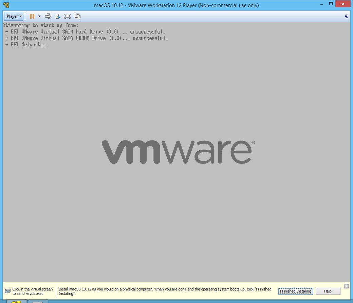Send Ctrl+Alt+Del to the virtual machine

[x=48, y=16]
